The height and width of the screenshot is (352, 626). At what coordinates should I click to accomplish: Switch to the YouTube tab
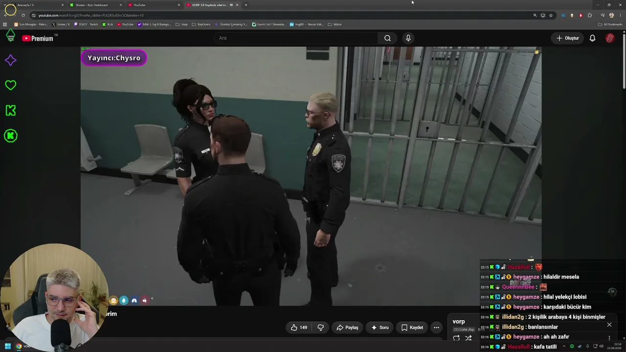(154, 5)
